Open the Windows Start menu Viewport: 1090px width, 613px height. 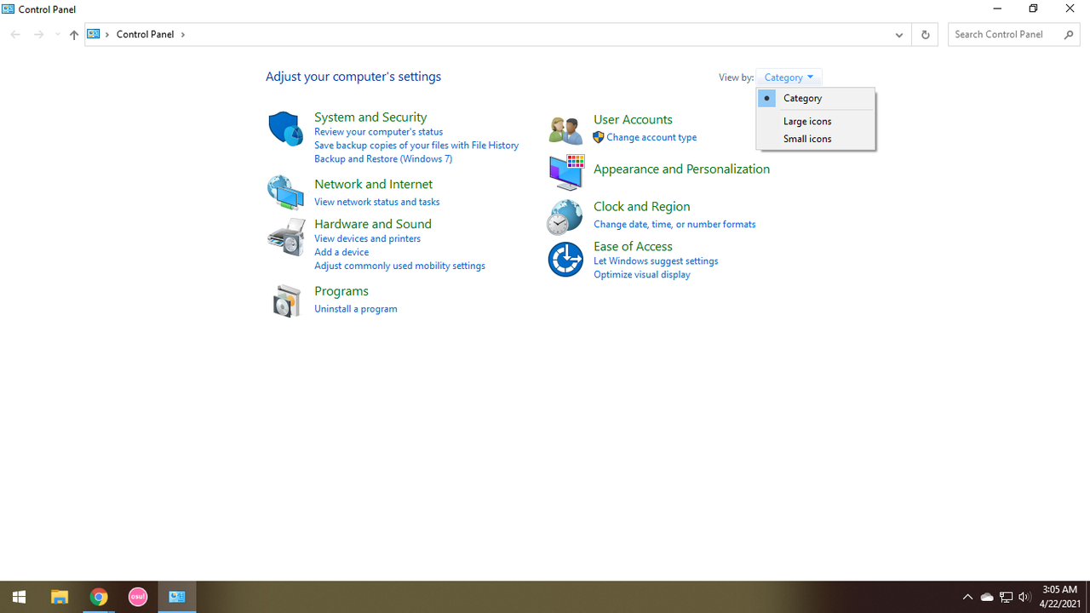pos(20,597)
